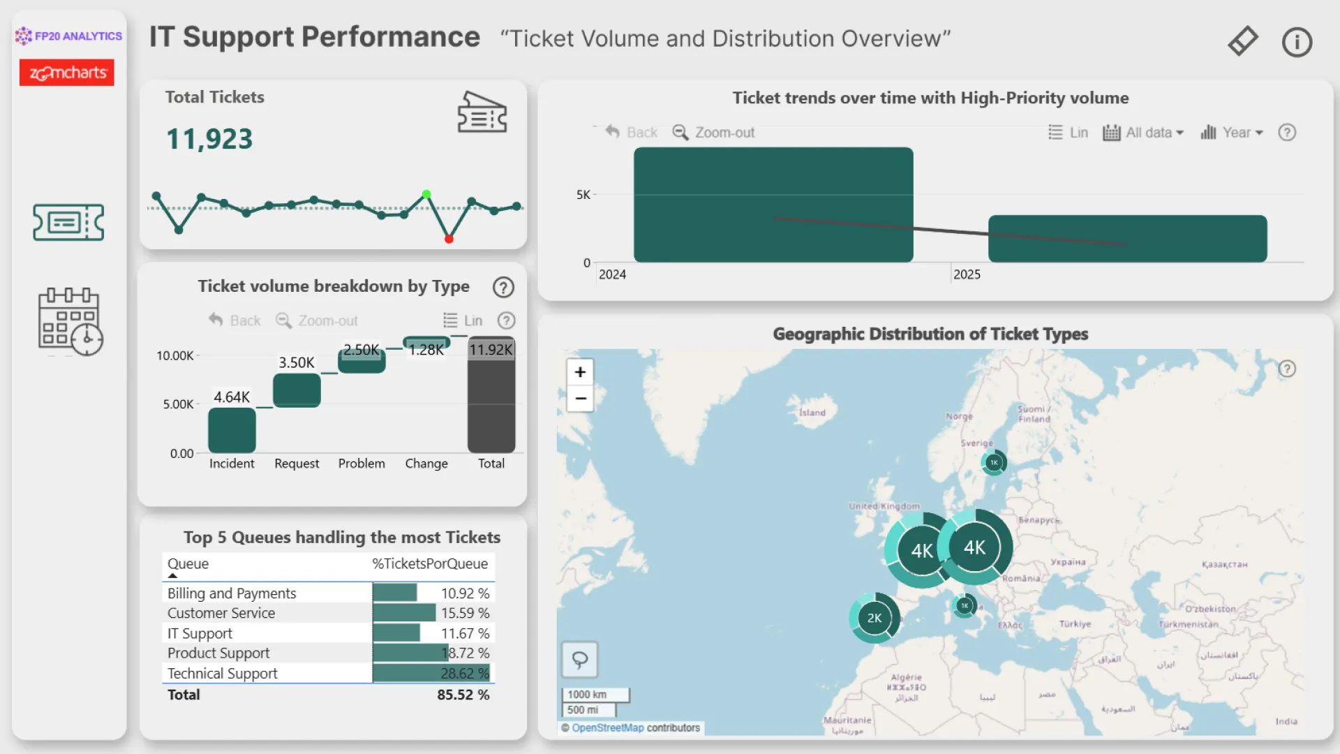Click the 15.59 % value cell
This screenshot has height=754, width=1340.
click(x=465, y=613)
